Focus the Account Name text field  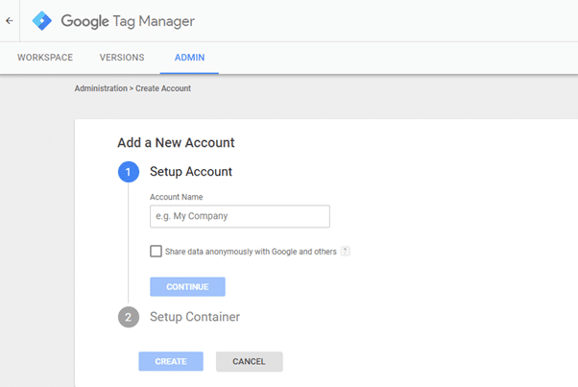pyautogui.click(x=239, y=216)
